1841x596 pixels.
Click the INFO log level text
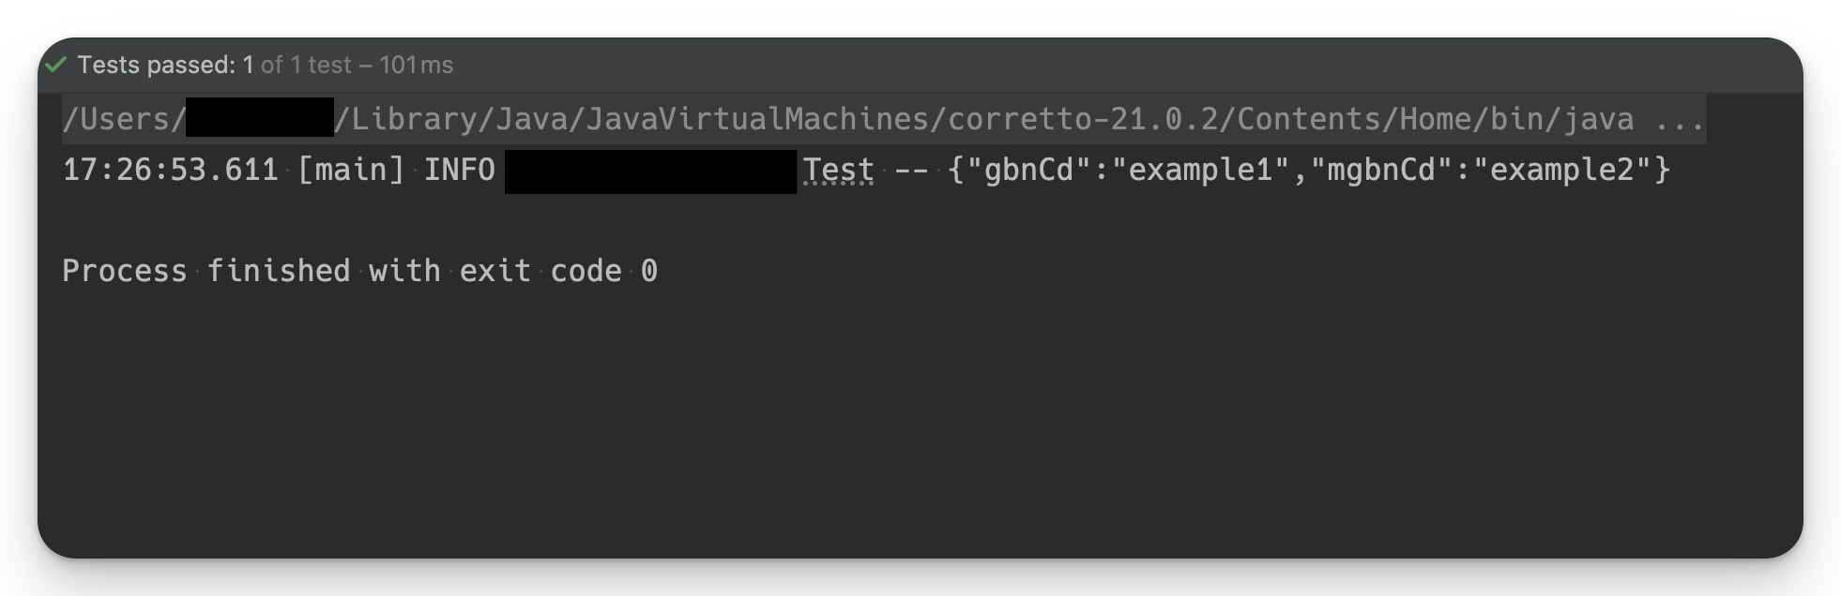click(x=459, y=171)
